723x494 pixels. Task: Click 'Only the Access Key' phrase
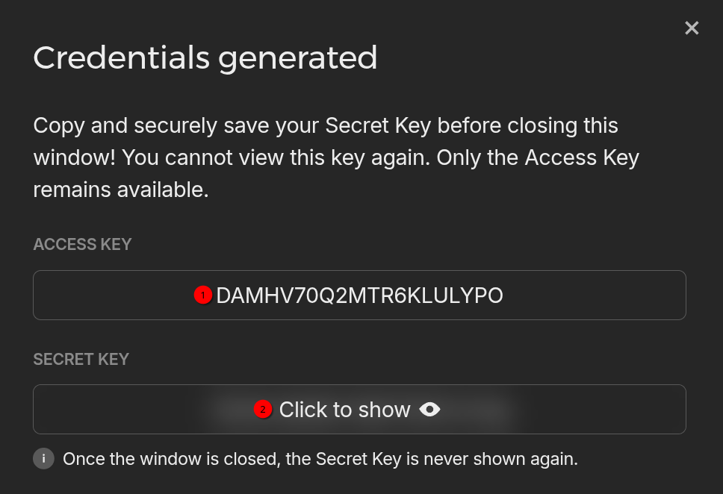538,157
